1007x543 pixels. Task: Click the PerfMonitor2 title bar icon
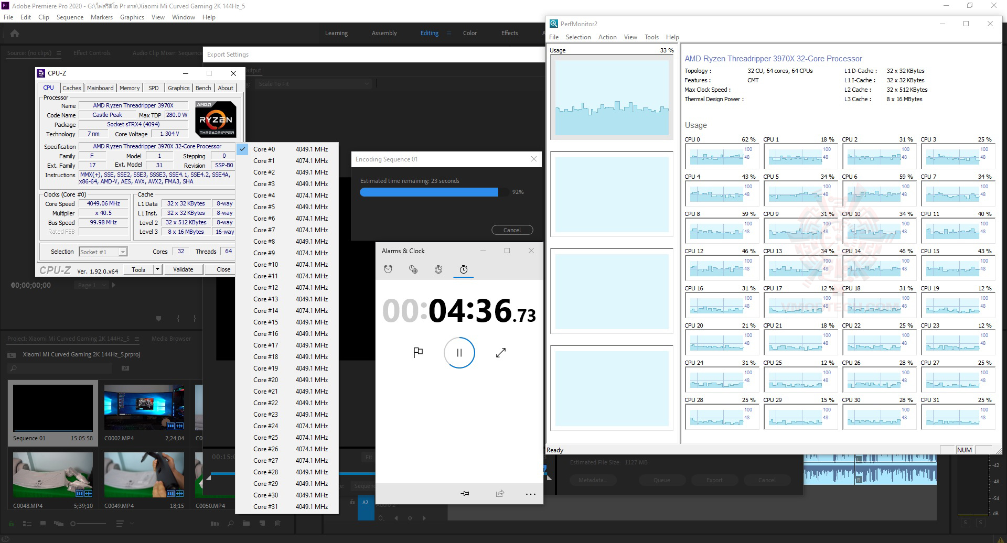[x=553, y=24]
